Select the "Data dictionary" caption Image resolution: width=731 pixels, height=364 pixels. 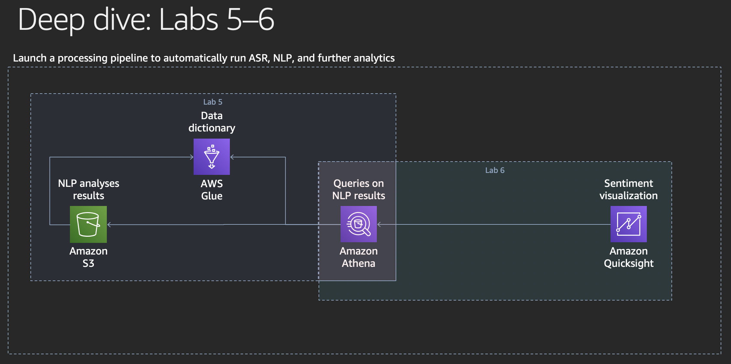[x=212, y=122]
